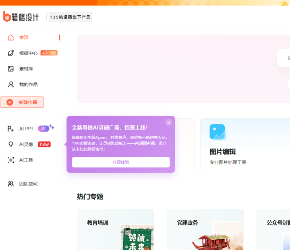Click the 新建作品 button
Image resolution: width=290 pixels, height=250 pixels.
22,102
